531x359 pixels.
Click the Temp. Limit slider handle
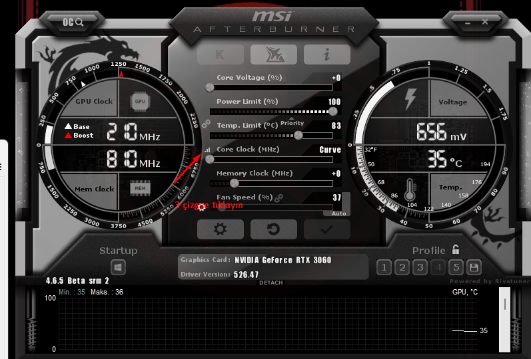(298, 135)
